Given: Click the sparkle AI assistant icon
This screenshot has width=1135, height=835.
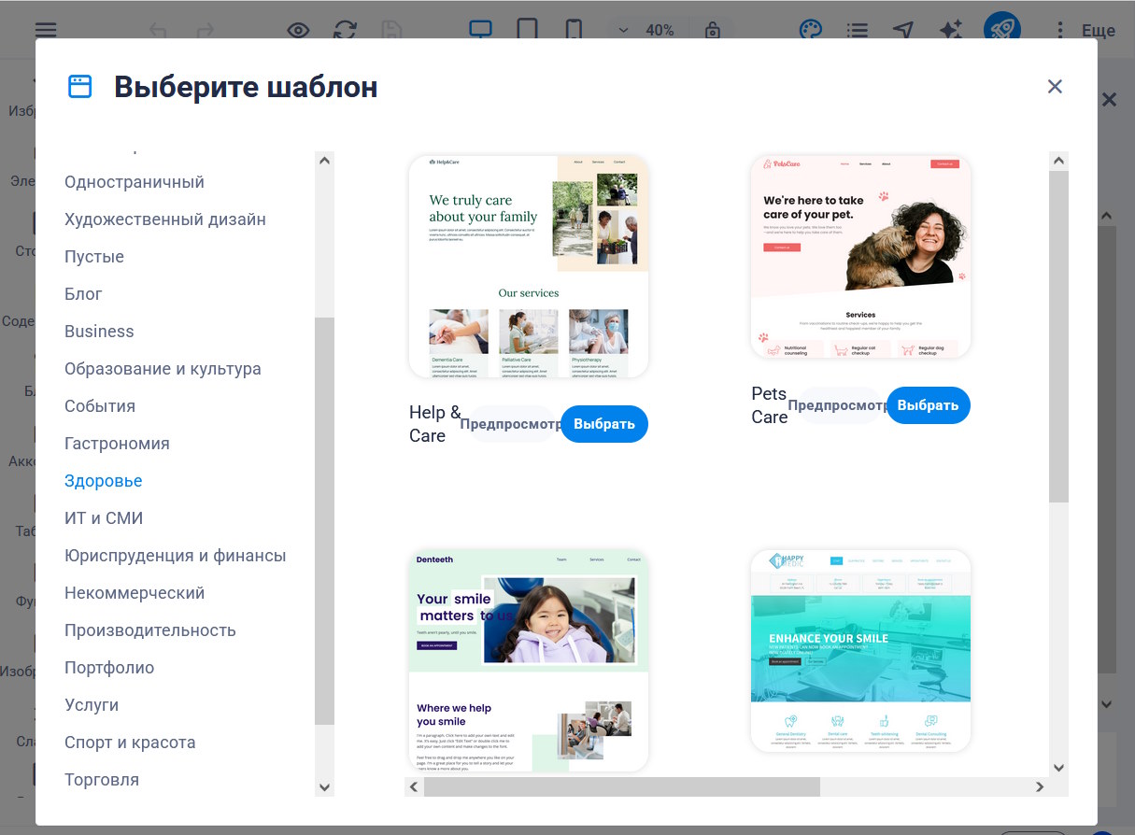Looking at the screenshot, I should (x=950, y=30).
